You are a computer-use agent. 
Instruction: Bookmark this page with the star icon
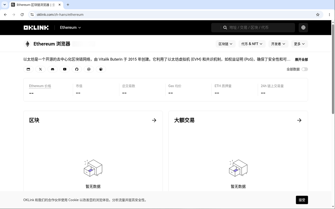pyautogui.click(x=318, y=15)
